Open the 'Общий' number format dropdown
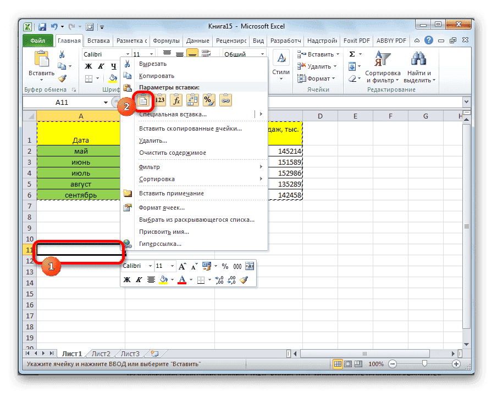This screenshot has width=492, height=393. 242,53
